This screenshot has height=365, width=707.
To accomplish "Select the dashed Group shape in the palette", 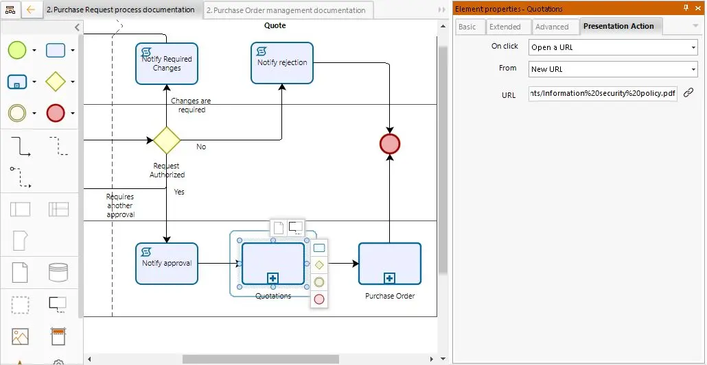I will point(21,305).
